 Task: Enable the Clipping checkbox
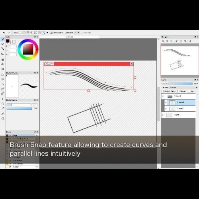coord(178,91)
